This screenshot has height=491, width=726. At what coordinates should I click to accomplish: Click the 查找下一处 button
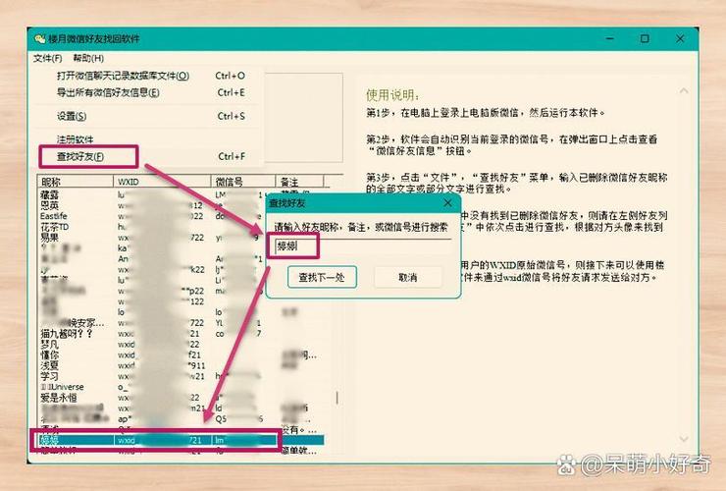tap(322, 277)
